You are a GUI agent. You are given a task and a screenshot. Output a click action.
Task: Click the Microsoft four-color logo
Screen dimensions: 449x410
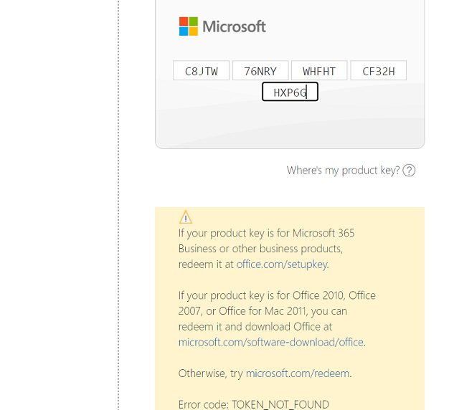pyautogui.click(x=188, y=27)
